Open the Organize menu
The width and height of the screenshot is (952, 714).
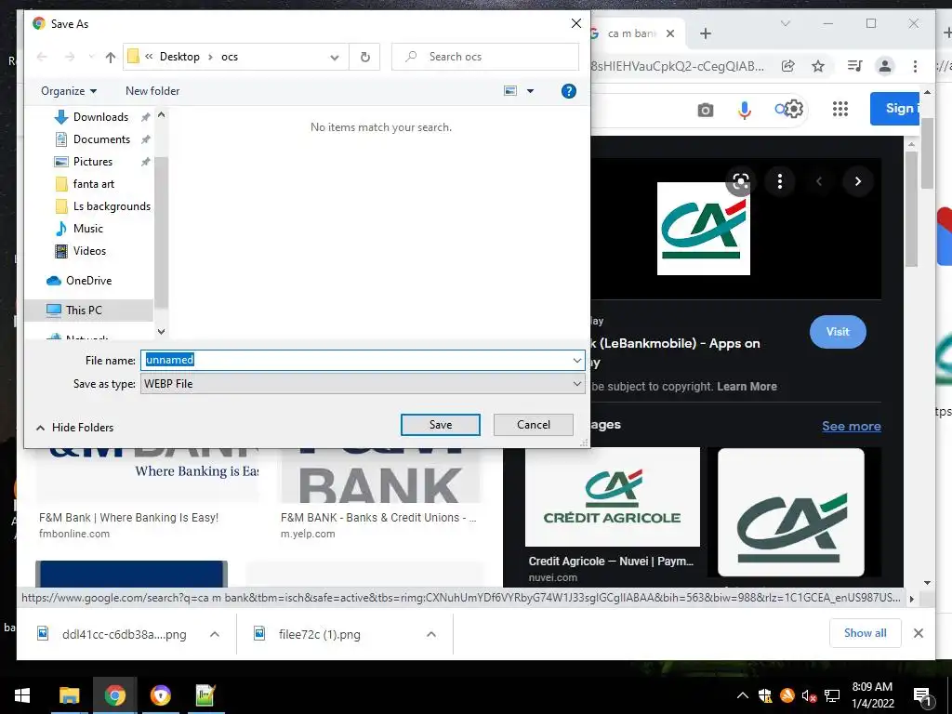tap(69, 91)
